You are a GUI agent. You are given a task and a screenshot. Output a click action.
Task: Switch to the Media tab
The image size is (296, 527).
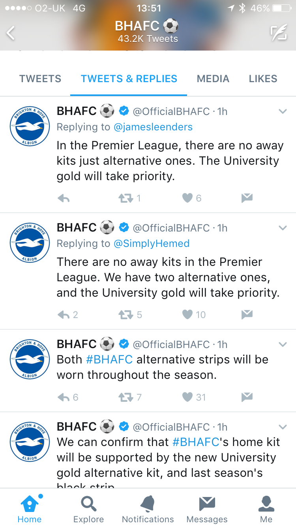(213, 79)
